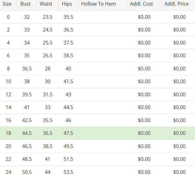Click the bust value 36.5 for size 8
This screenshot has height=177, width=195.
pos(27,69)
